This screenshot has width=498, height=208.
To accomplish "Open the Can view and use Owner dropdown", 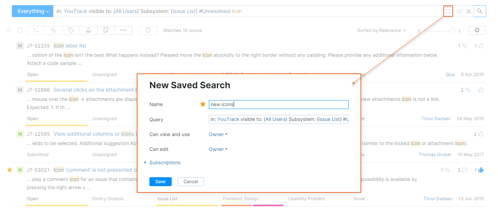I will [x=218, y=135].
